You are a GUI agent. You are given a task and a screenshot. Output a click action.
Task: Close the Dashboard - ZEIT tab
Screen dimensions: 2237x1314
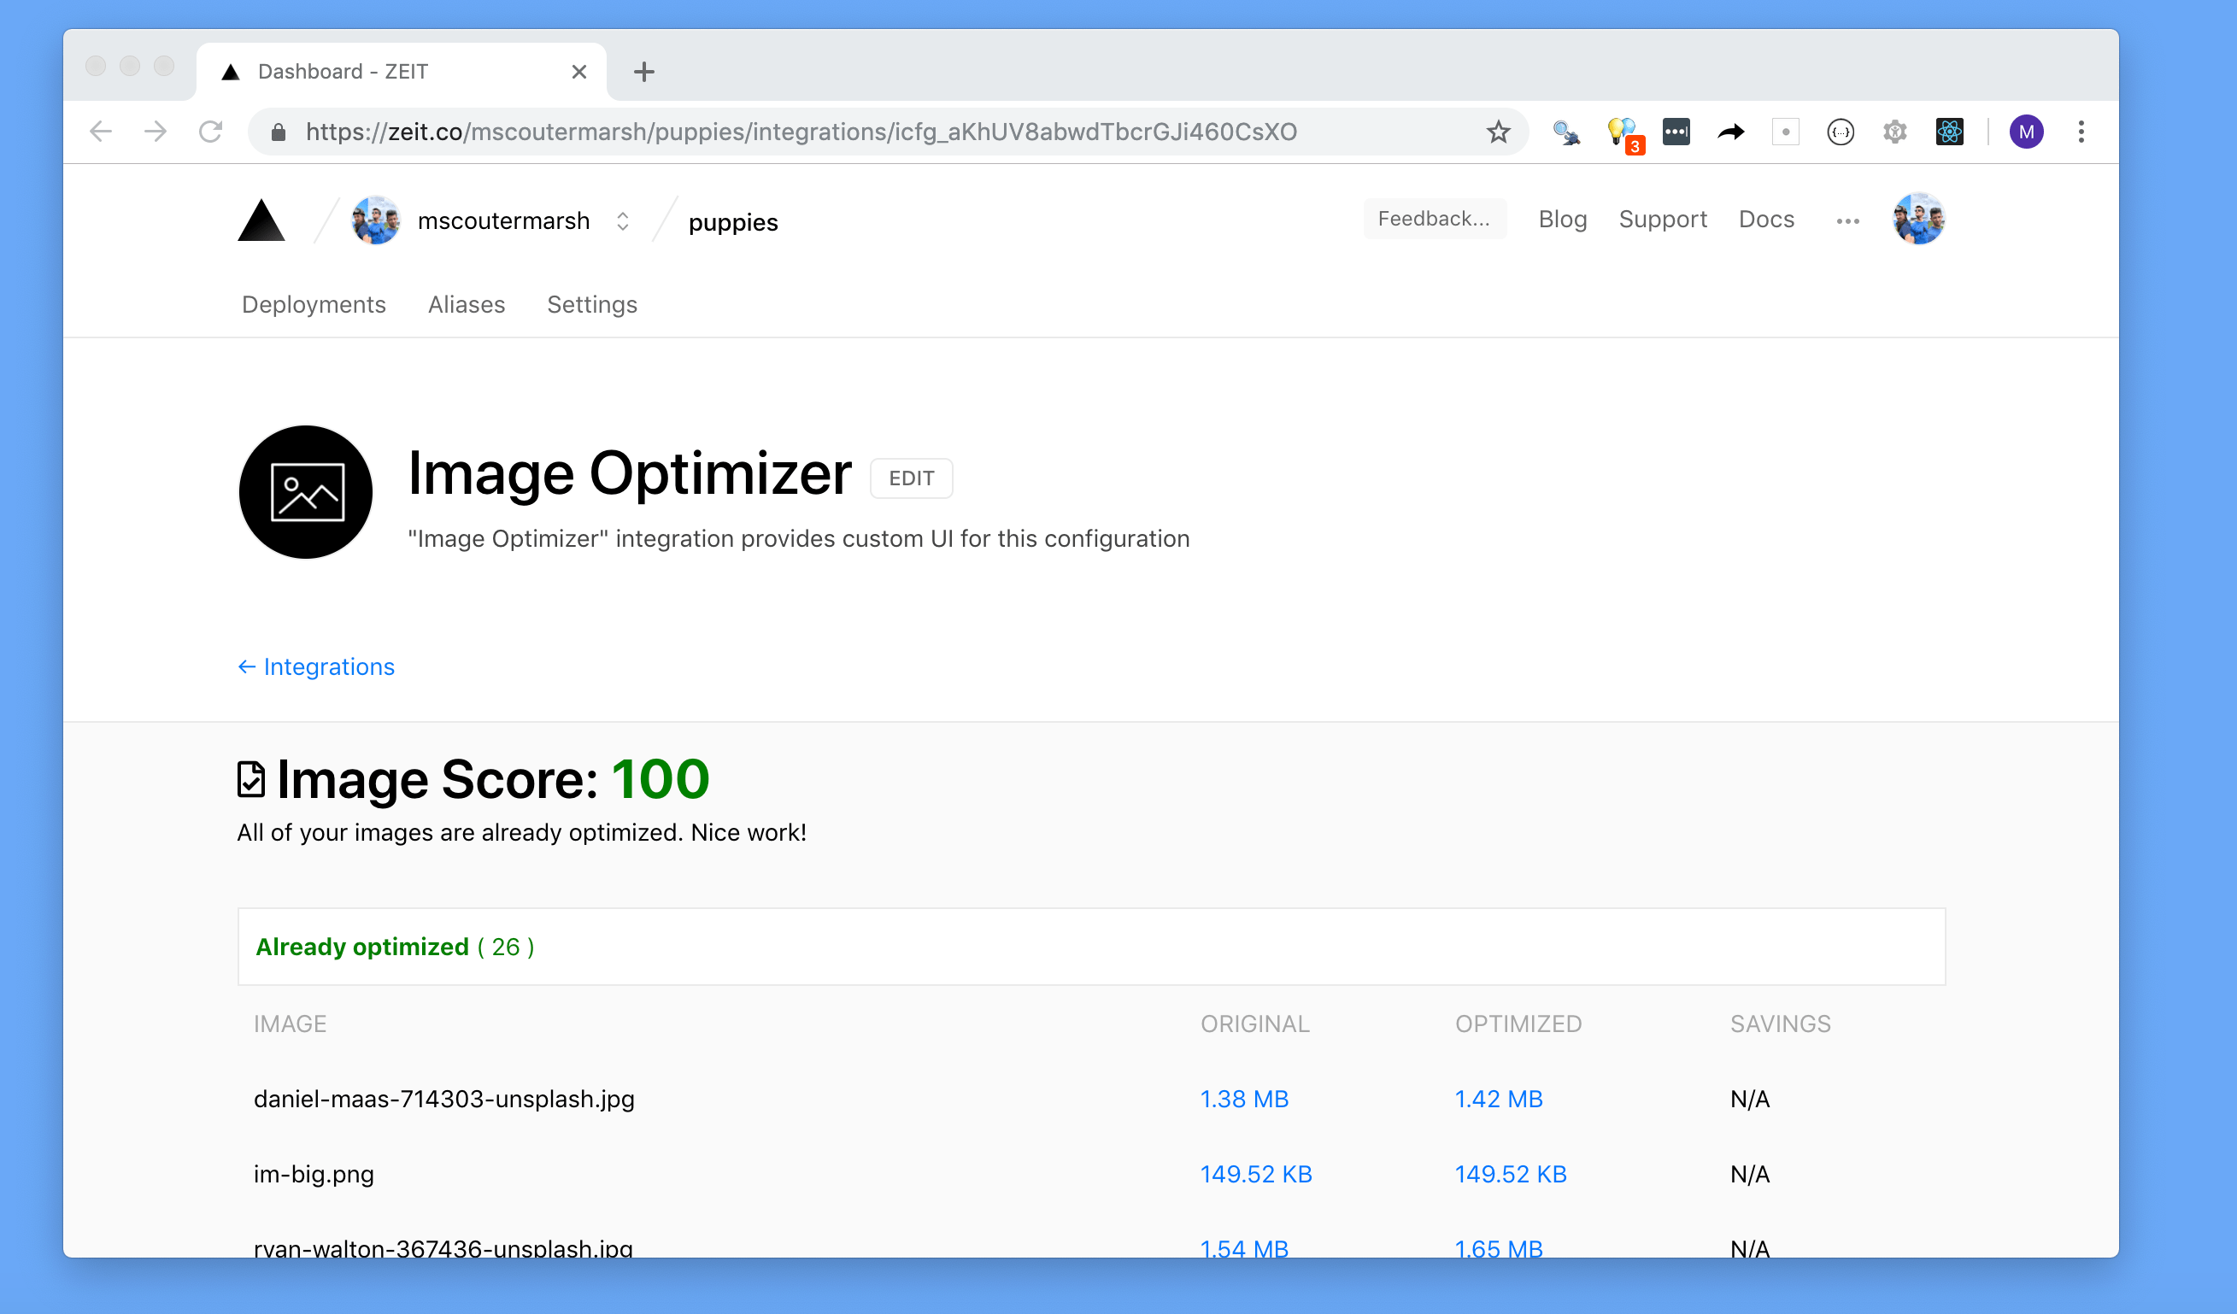578,72
